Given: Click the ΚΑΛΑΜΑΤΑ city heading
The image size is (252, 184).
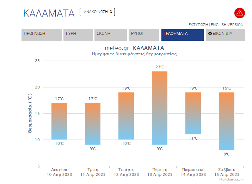Looking at the screenshot, I should [49, 13].
